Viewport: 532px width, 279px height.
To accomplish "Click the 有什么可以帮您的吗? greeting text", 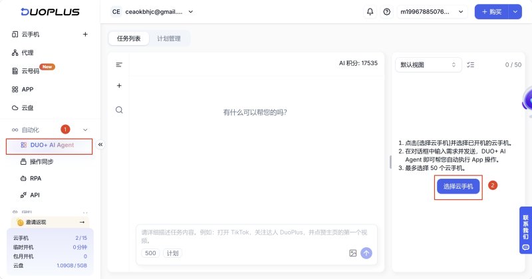I will pyautogui.click(x=255, y=112).
